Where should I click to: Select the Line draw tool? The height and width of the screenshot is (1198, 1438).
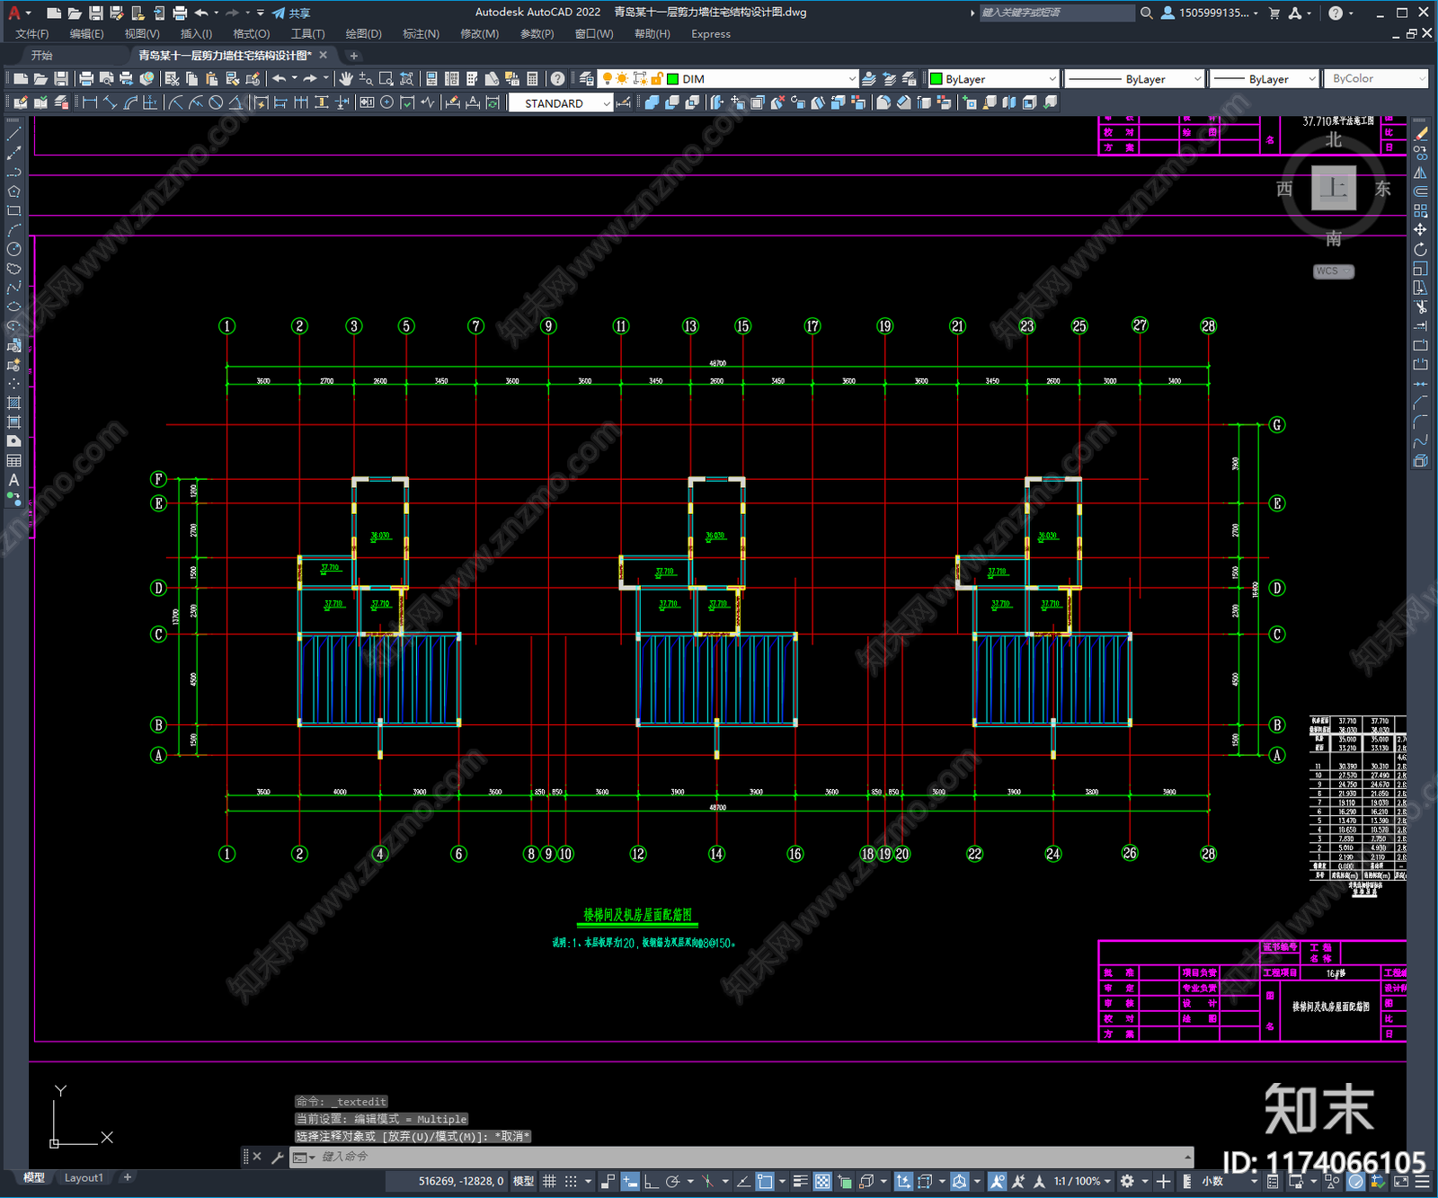[13, 133]
